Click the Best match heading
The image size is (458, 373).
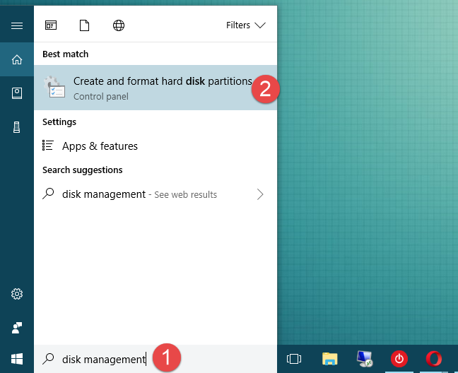point(66,54)
